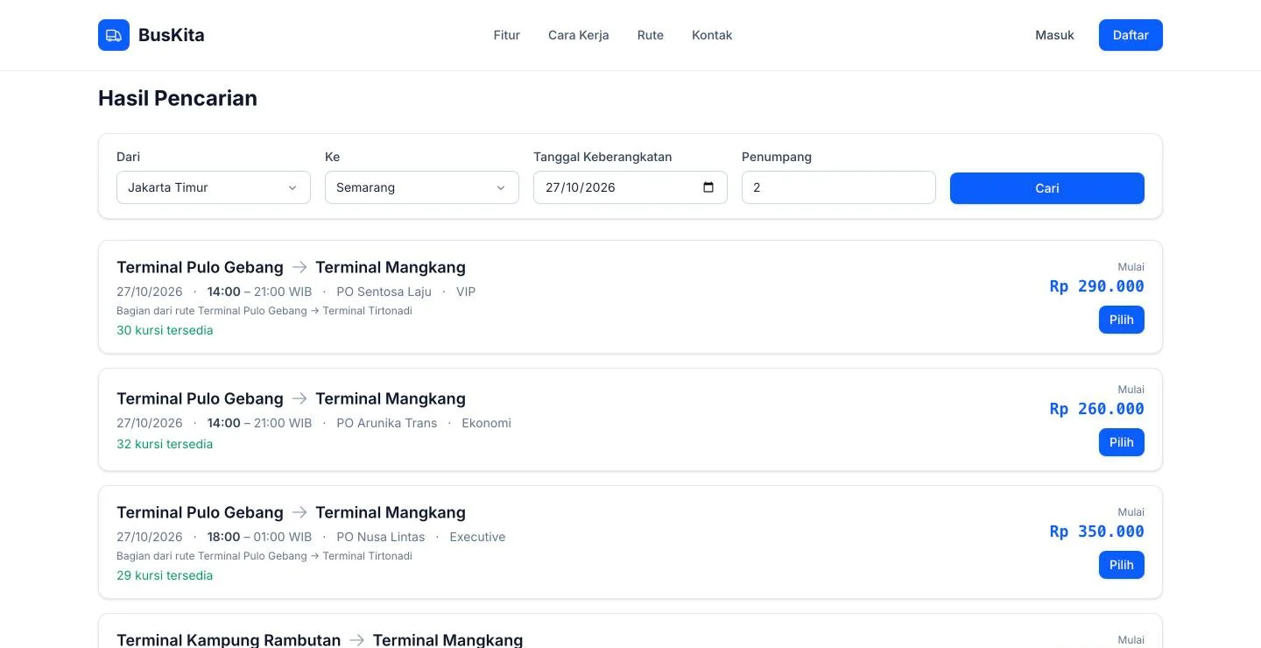
Task: Click the "Executive" class label
Action: pos(477,537)
